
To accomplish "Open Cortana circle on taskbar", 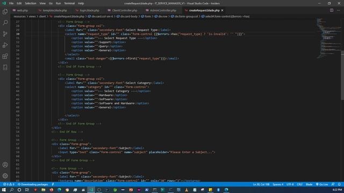I will coord(19,190).
